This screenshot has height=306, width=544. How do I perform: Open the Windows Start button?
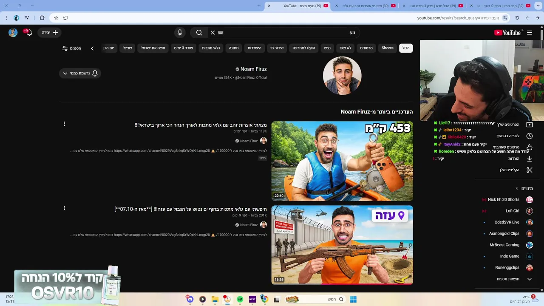coord(353,299)
